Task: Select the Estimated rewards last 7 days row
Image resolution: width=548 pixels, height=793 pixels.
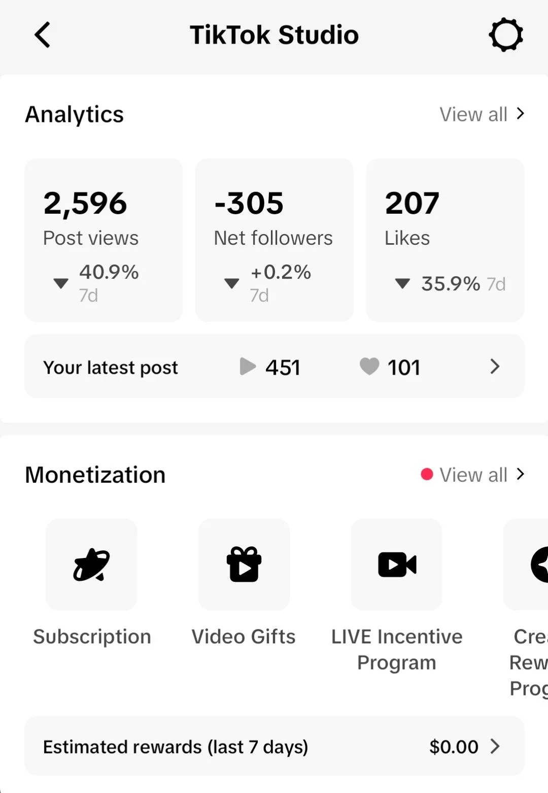Action: tap(275, 746)
